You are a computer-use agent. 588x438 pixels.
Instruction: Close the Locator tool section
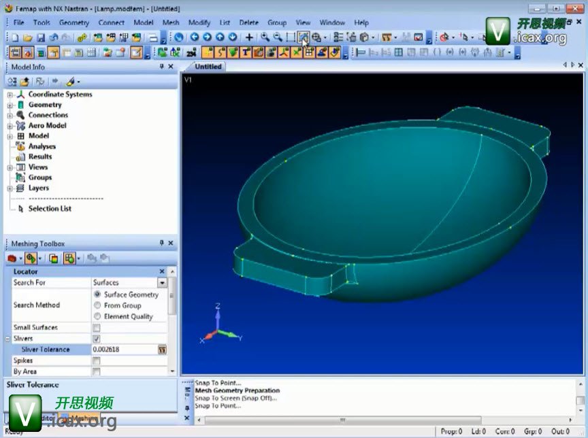(x=162, y=271)
